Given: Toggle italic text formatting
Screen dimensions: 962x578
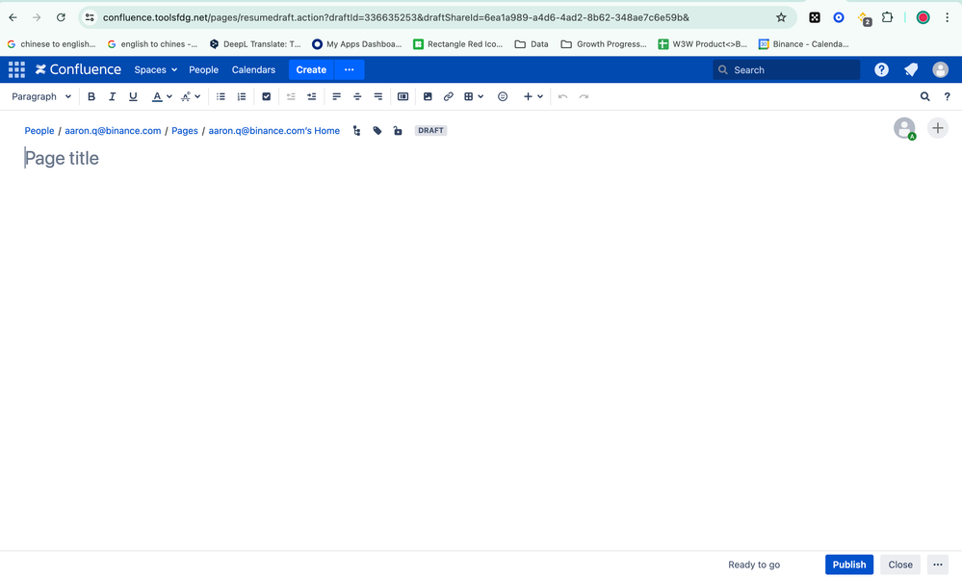Looking at the screenshot, I should tap(112, 96).
